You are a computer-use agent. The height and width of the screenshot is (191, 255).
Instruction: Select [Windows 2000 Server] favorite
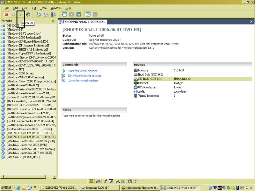(20, 73)
